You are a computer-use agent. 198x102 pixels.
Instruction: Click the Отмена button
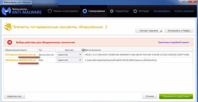point(150,96)
